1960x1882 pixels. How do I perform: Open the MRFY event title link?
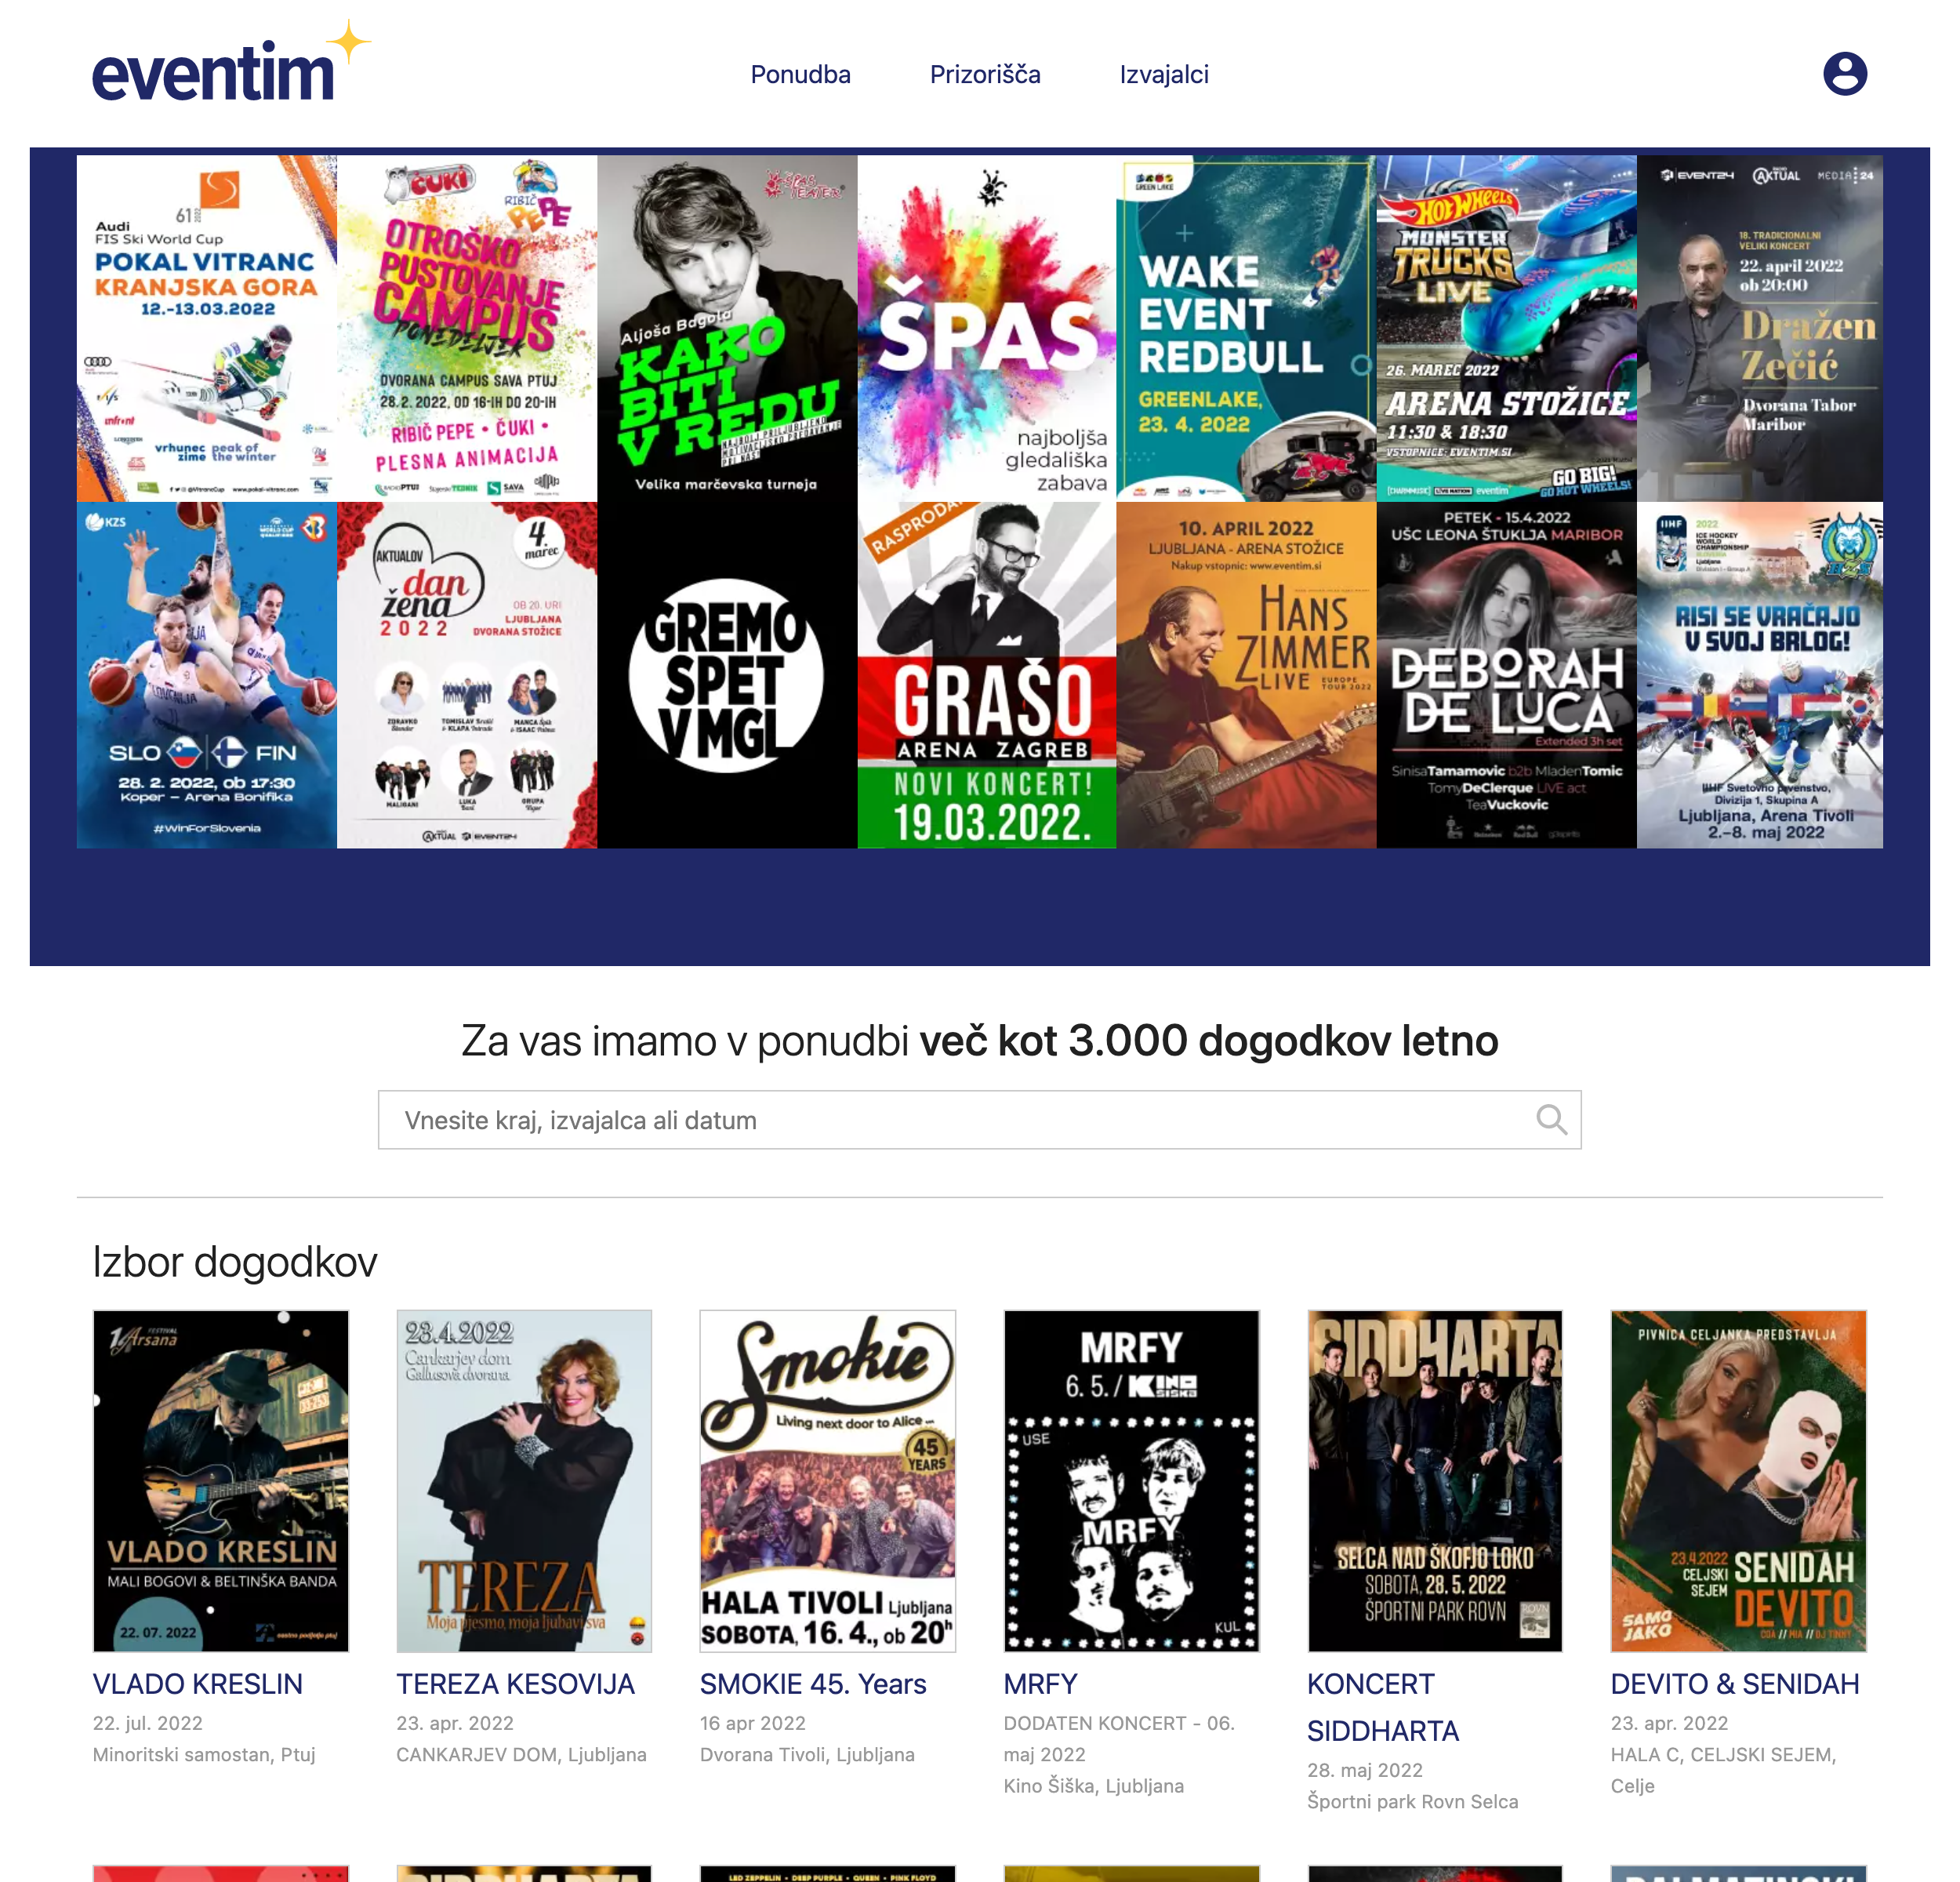coord(1040,1684)
